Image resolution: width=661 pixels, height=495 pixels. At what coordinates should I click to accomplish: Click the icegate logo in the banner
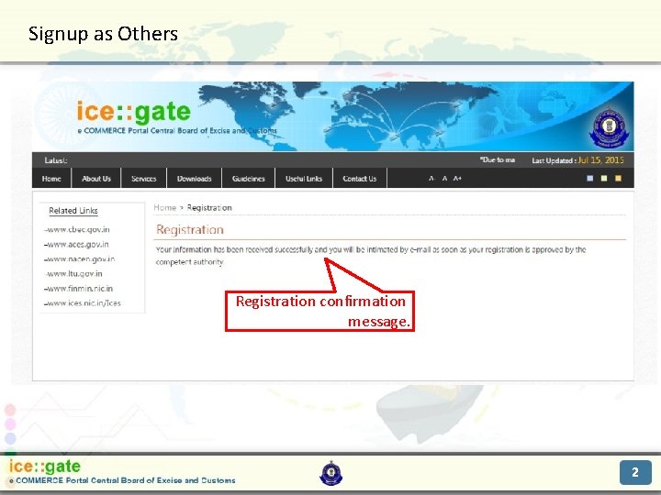(x=134, y=112)
